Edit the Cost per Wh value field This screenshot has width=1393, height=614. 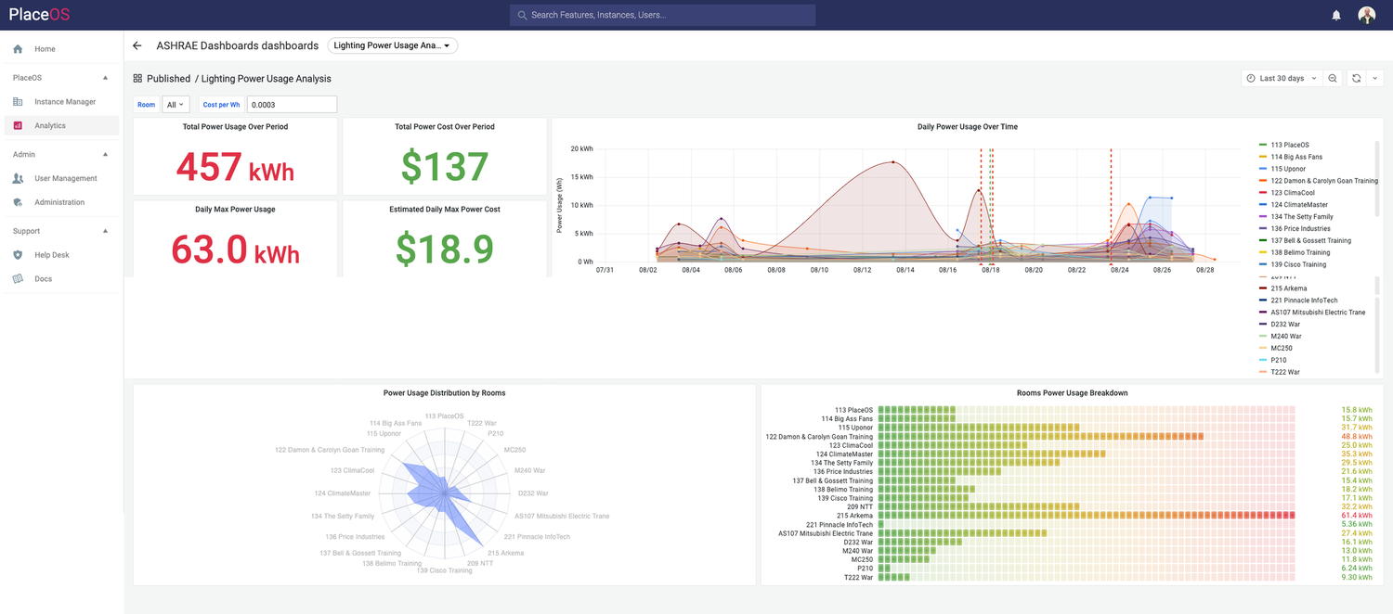click(292, 105)
